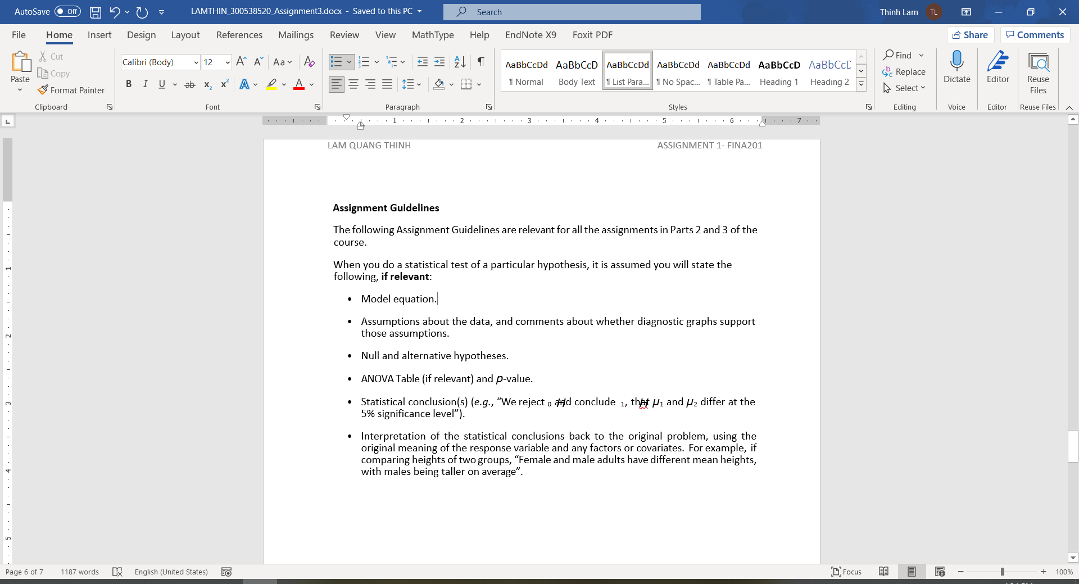Select the Format Painter tool
Image resolution: width=1079 pixels, height=584 pixels.
[x=71, y=90]
